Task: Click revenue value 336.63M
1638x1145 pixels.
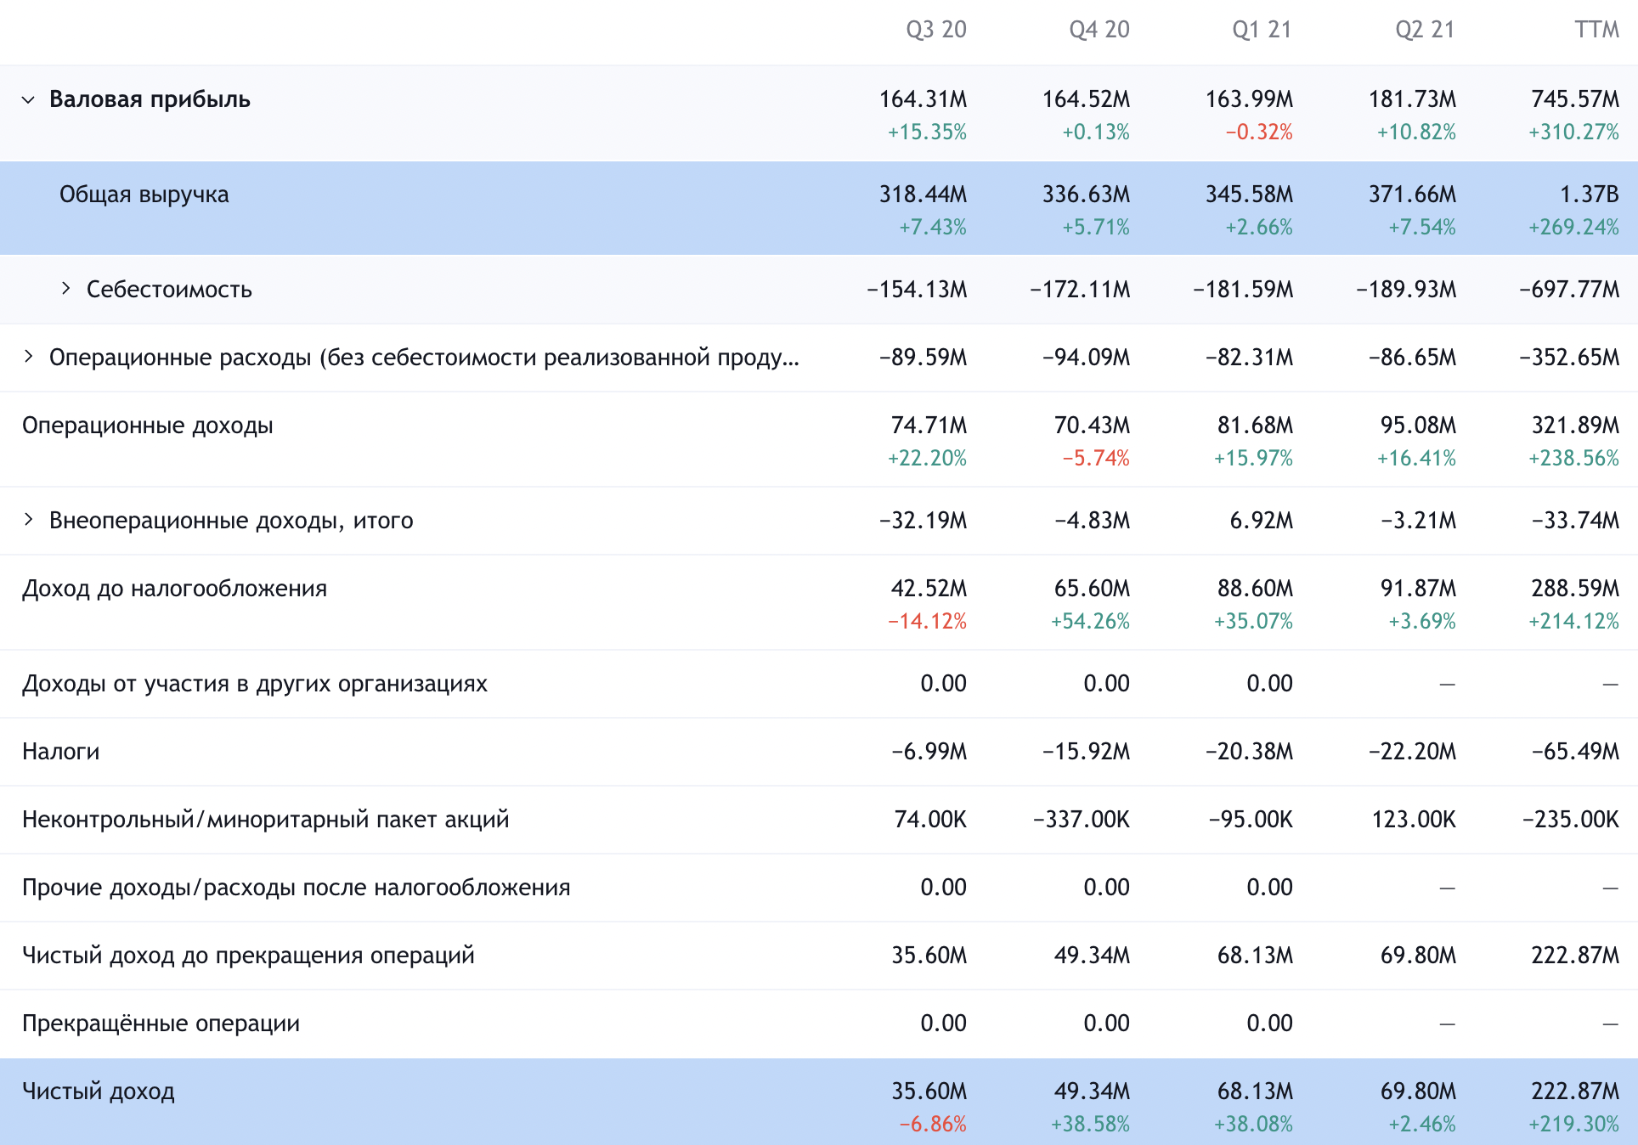Action: click(1086, 195)
